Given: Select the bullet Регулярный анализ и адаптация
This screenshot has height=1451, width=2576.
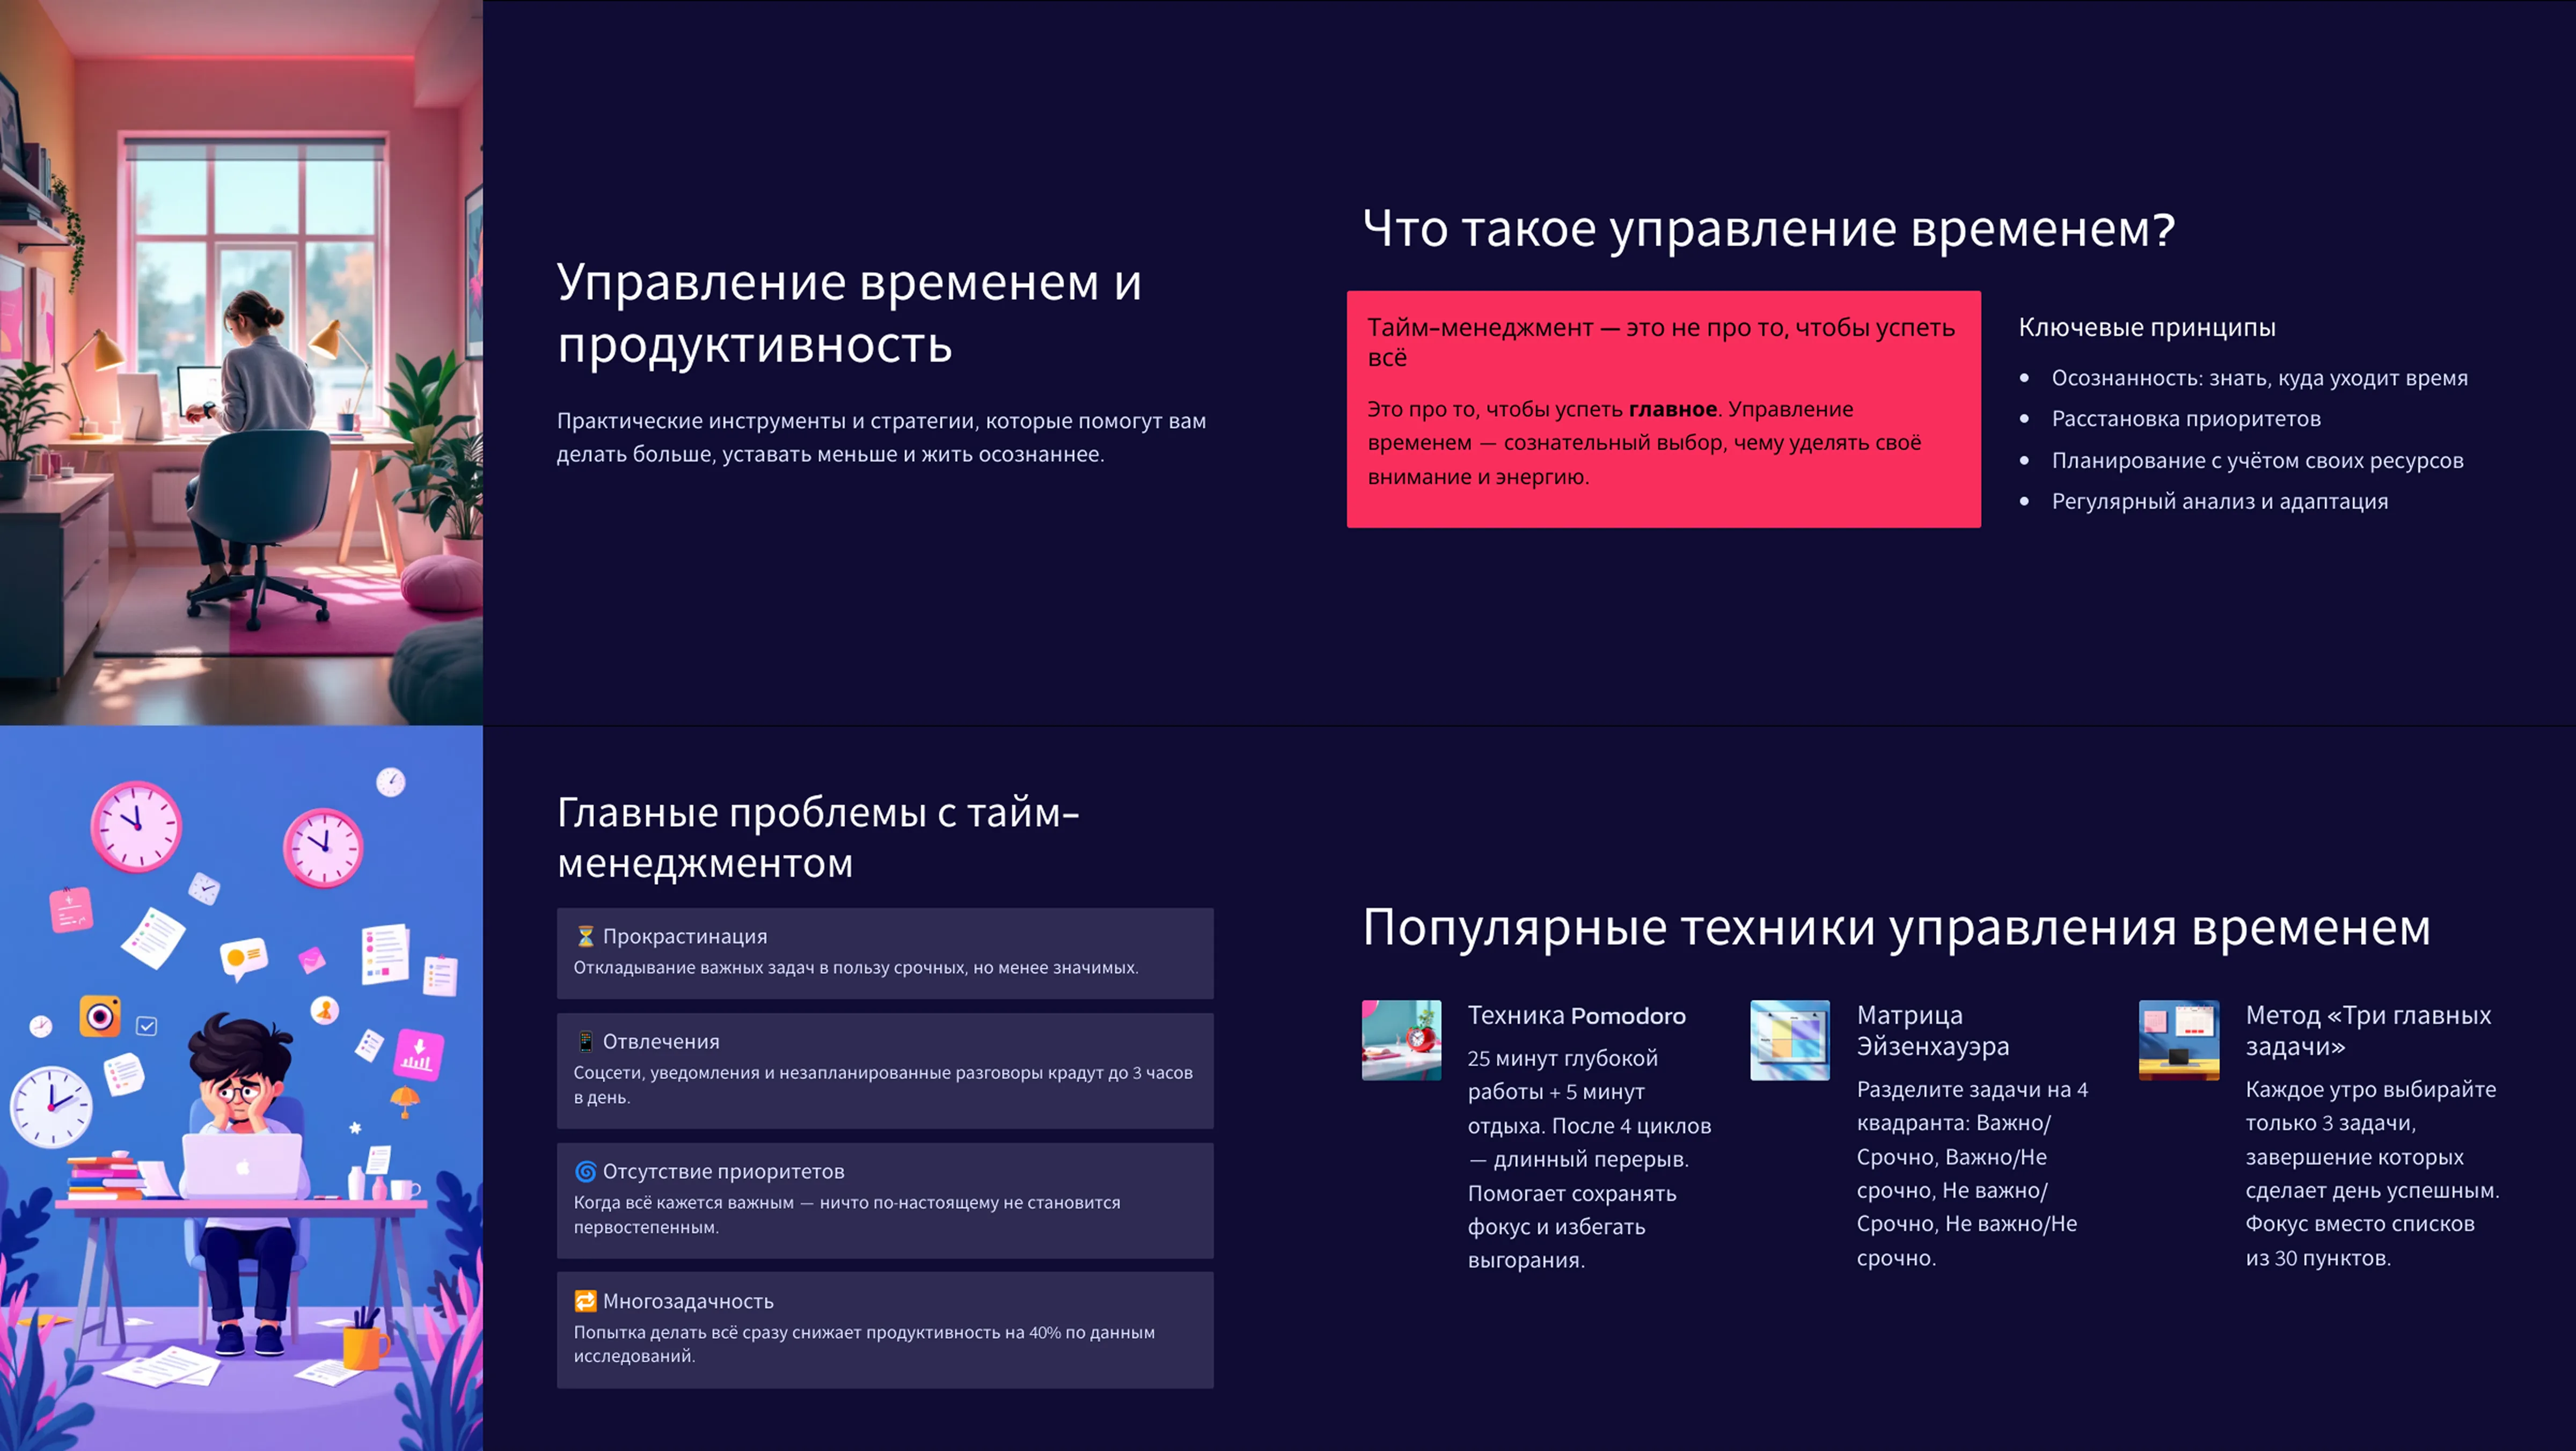Looking at the screenshot, I should pos(2219,501).
